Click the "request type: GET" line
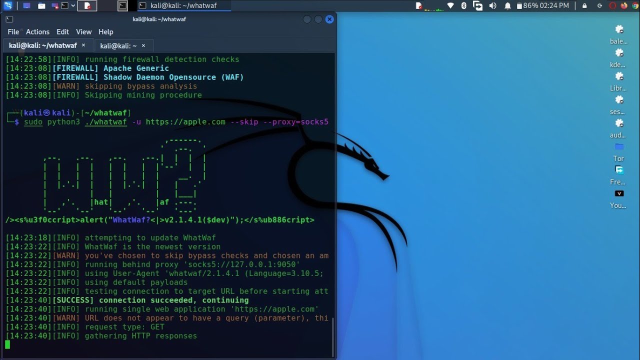 (x=124, y=327)
